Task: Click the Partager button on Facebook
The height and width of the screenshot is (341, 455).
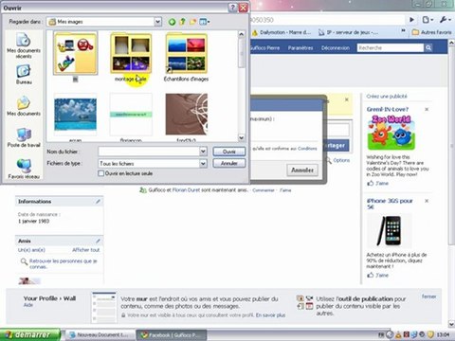Action: point(336,146)
